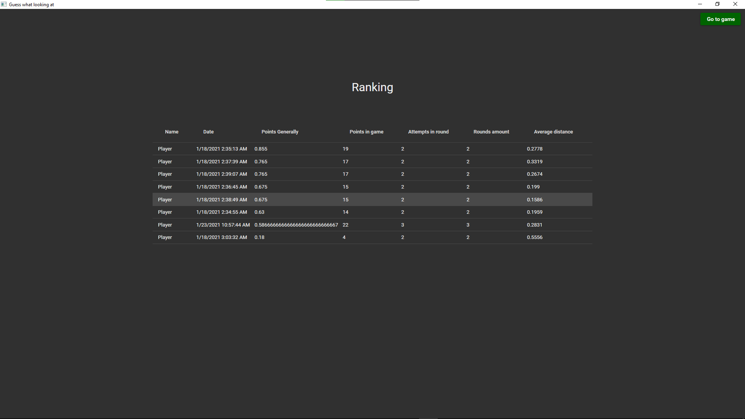
Task: Select the row dated 1/18/2021 2:37:39 AM
Action: point(222,162)
